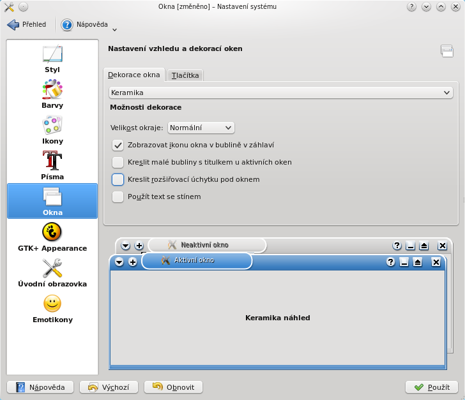
Task: Open the Styl settings module
Action: click(x=52, y=59)
